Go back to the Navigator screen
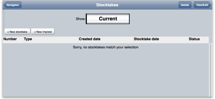215x99 pixels. [x=13, y=5]
